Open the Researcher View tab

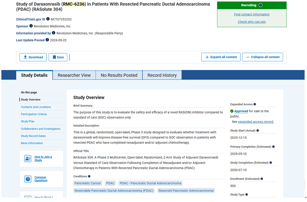tap(74, 75)
